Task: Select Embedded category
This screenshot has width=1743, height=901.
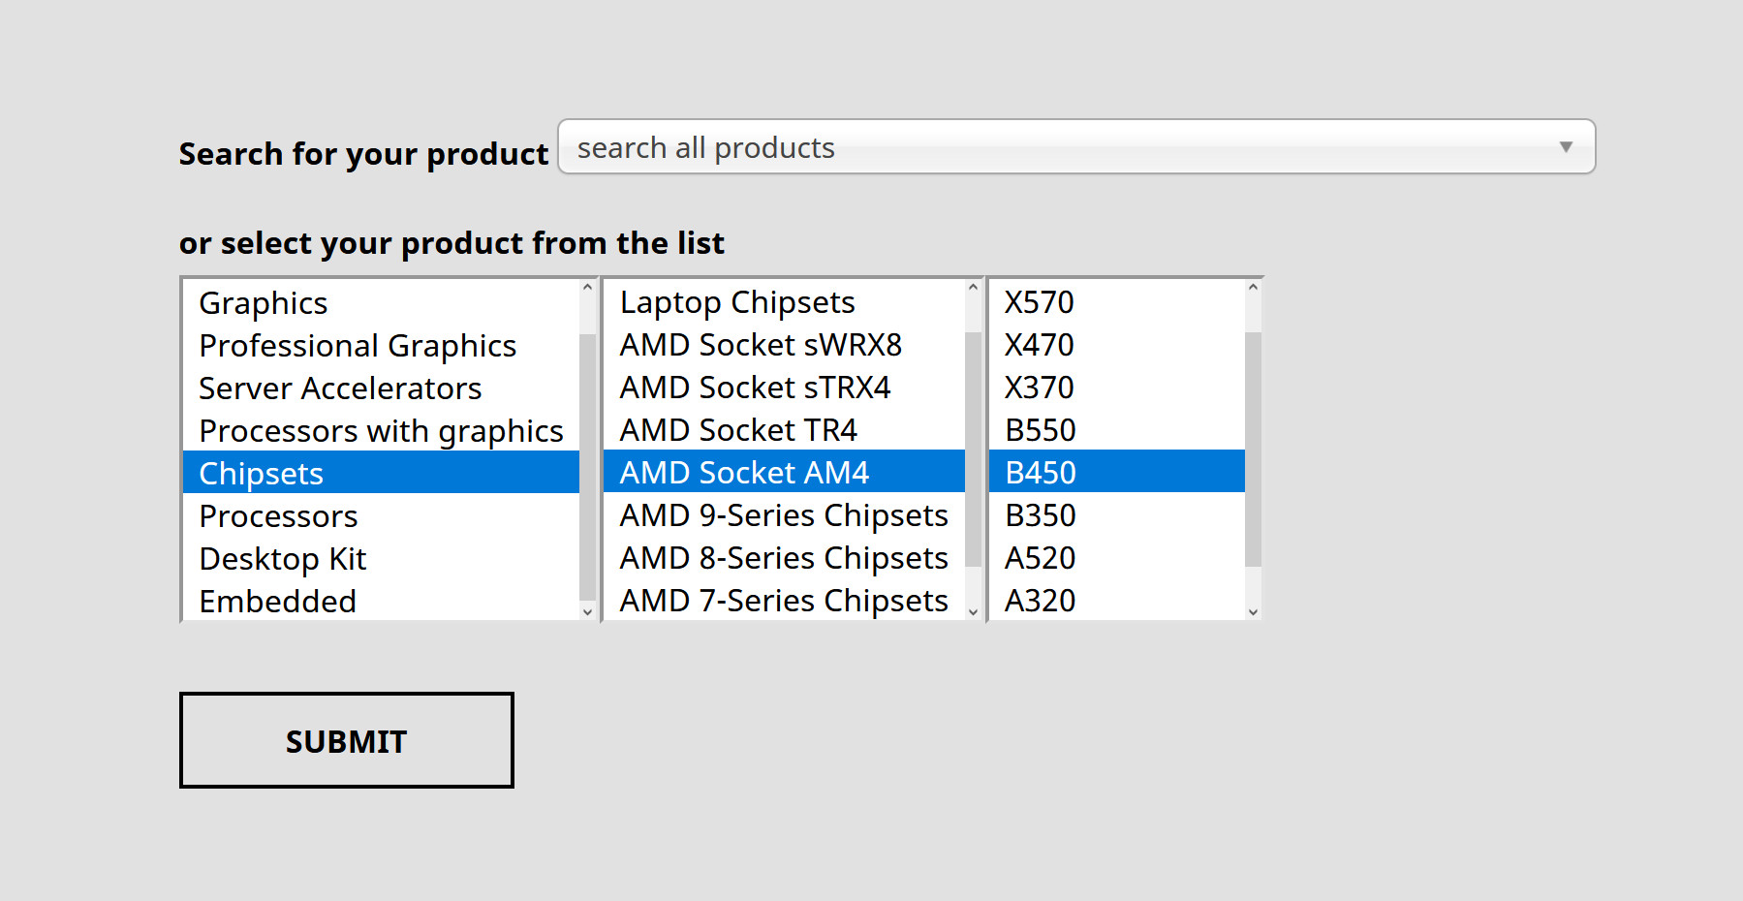Action: [x=381, y=601]
